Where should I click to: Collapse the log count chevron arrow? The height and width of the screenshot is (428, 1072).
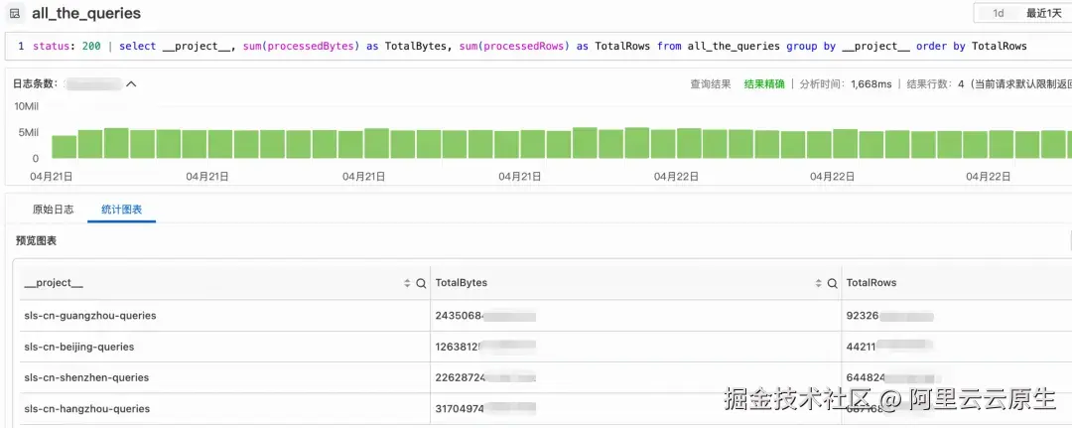click(x=131, y=84)
